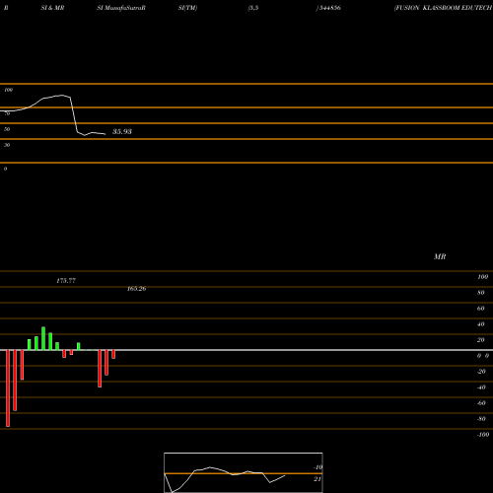493x493 pixels.
Task: Click the tallest red histogram bar
Action: point(8,388)
